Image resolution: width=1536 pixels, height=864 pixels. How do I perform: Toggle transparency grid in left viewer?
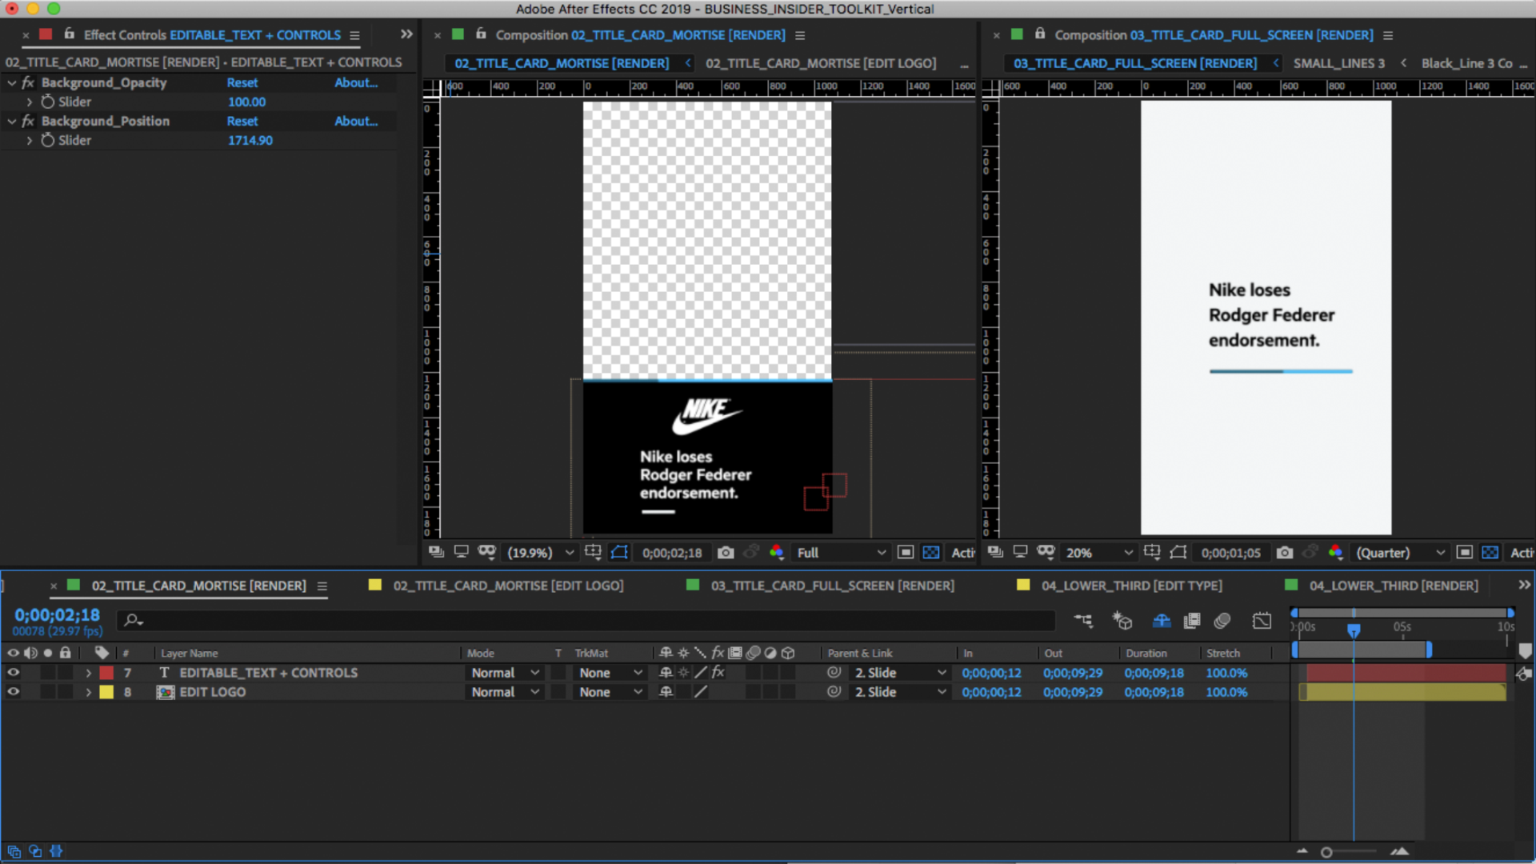pyautogui.click(x=931, y=552)
